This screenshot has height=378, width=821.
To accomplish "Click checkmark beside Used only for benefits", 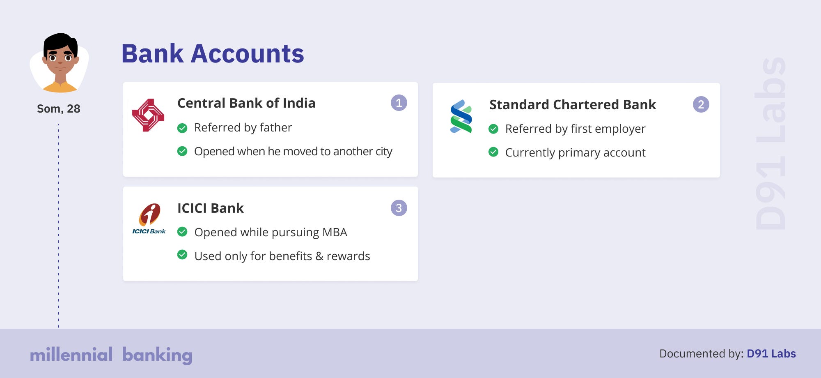I will (x=182, y=255).
